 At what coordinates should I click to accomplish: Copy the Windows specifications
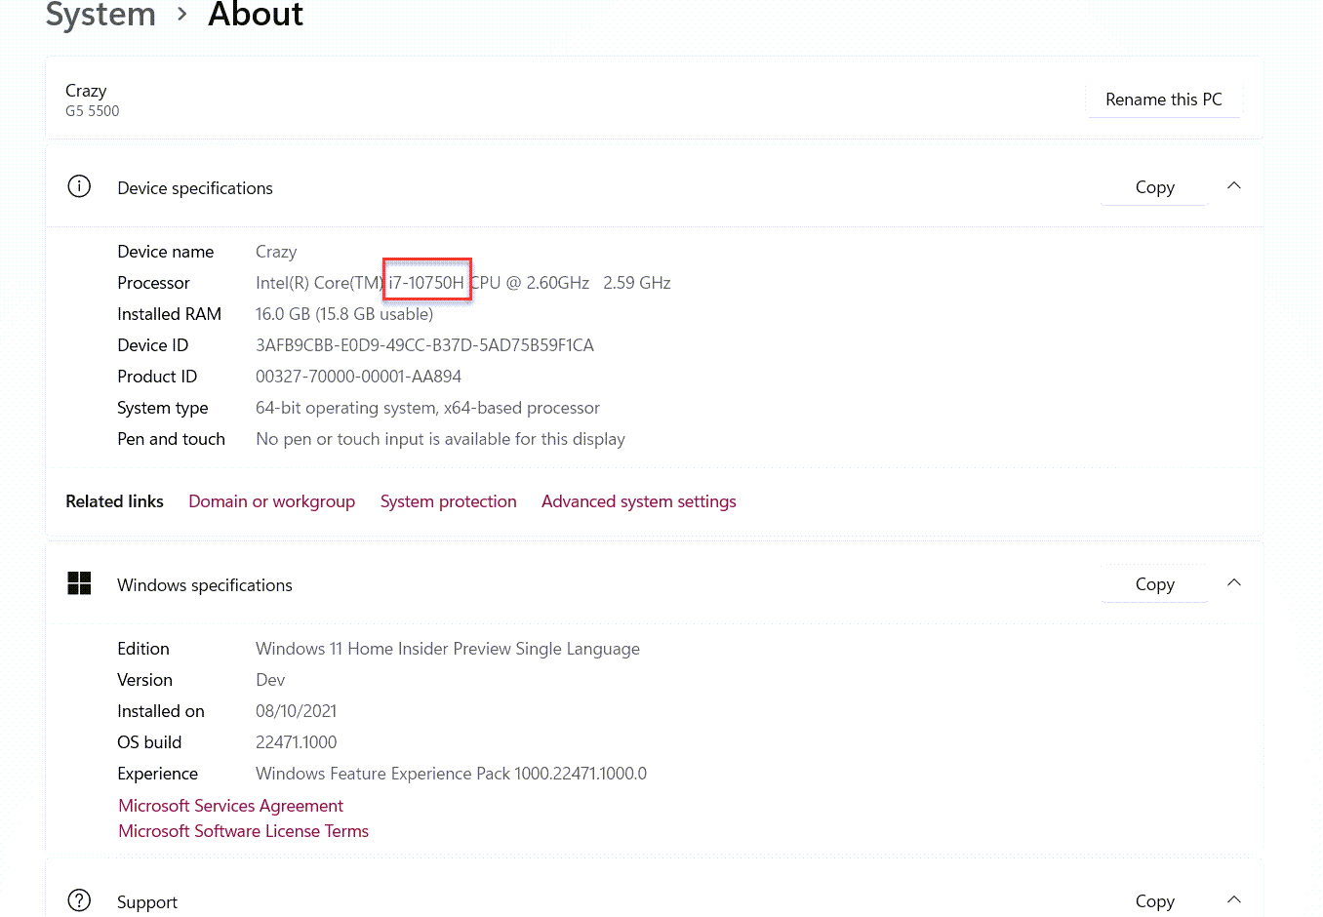(1154, 584)
